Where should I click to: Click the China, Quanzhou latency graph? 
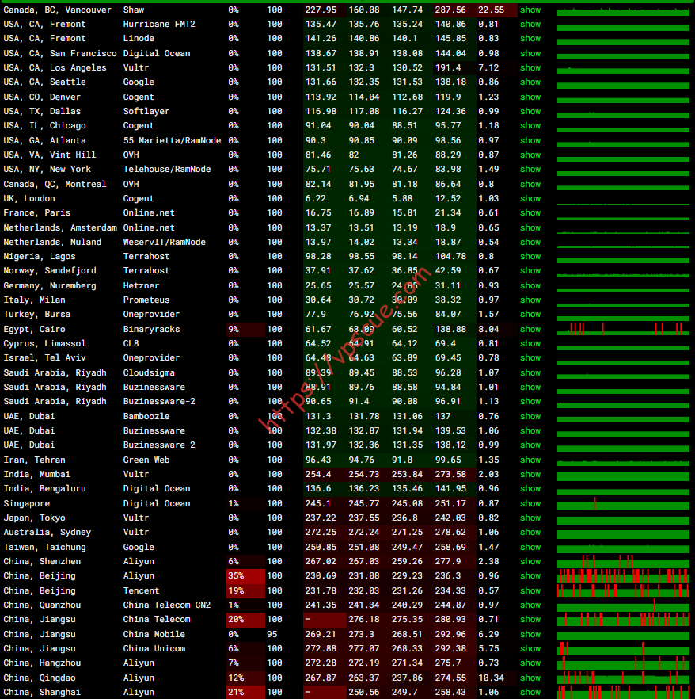(623, 605)
